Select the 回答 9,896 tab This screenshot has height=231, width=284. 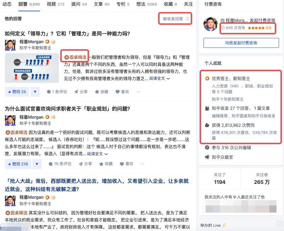pyautogui.click(x=29, y=4)
